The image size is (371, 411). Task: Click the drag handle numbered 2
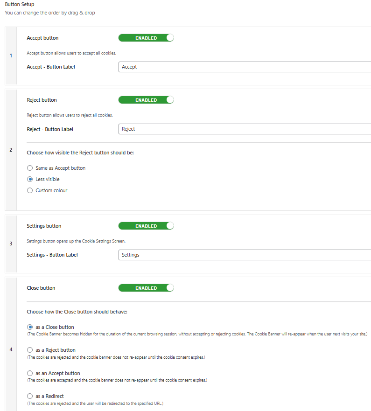pyautogui.click(x=11, y=150)
